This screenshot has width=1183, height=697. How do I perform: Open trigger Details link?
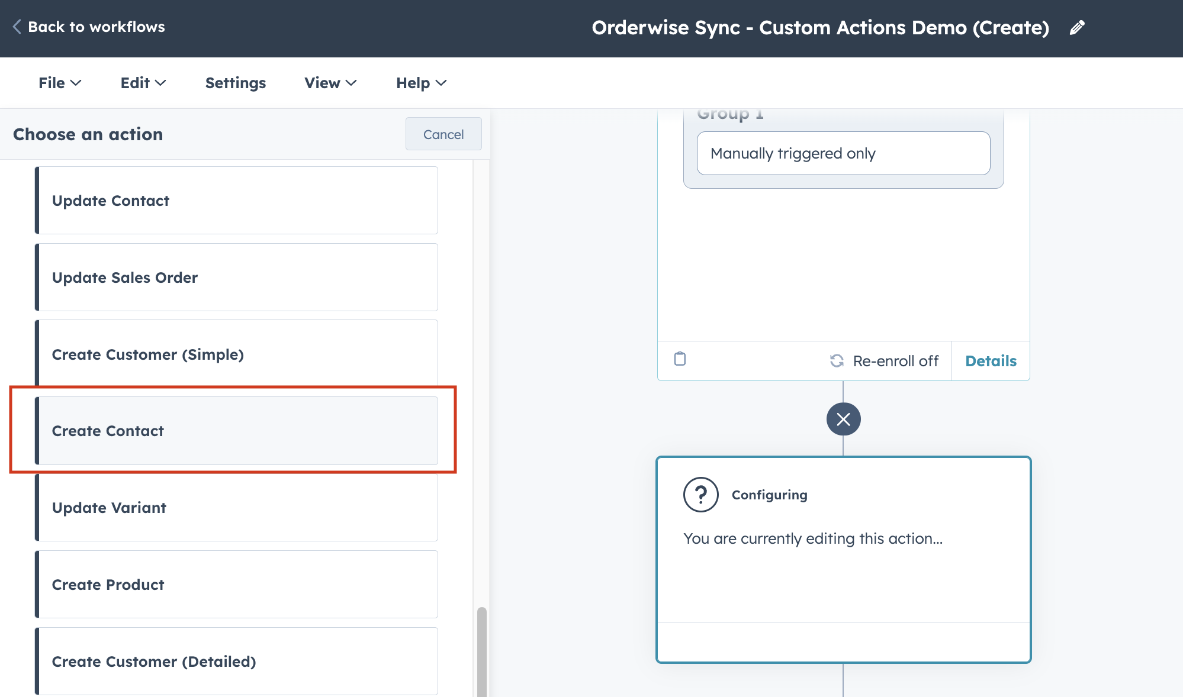click(x=991, y=361)
